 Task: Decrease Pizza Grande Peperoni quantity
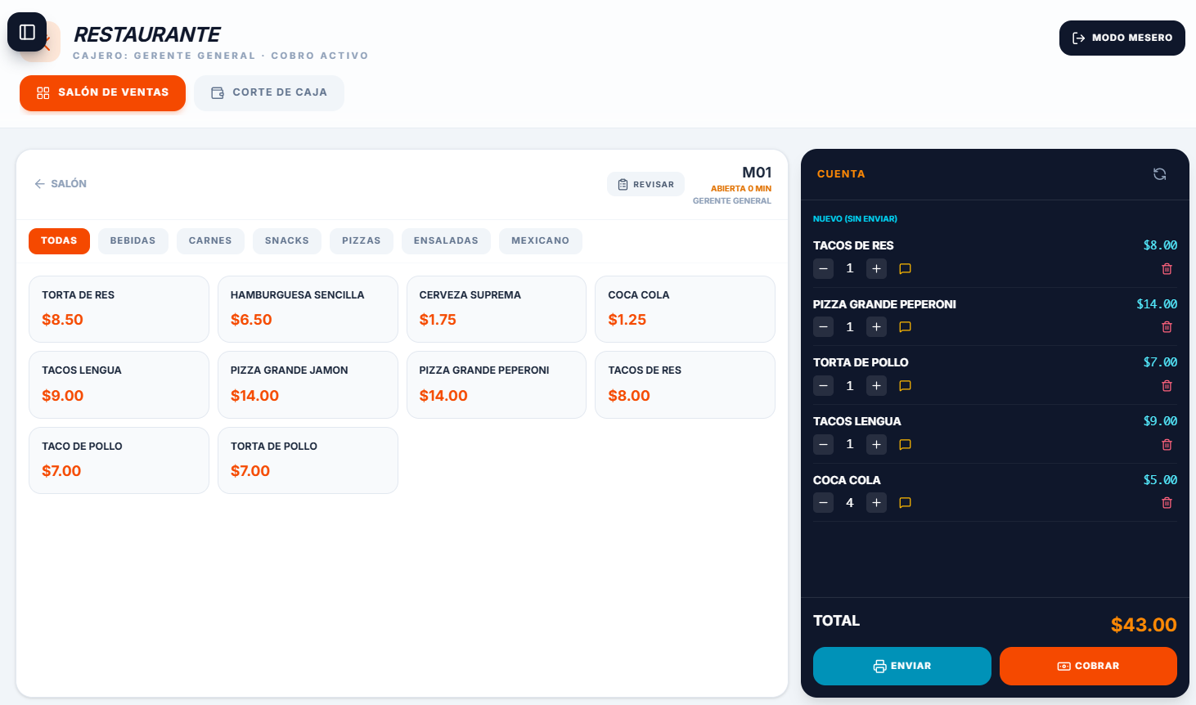(823, 327)
